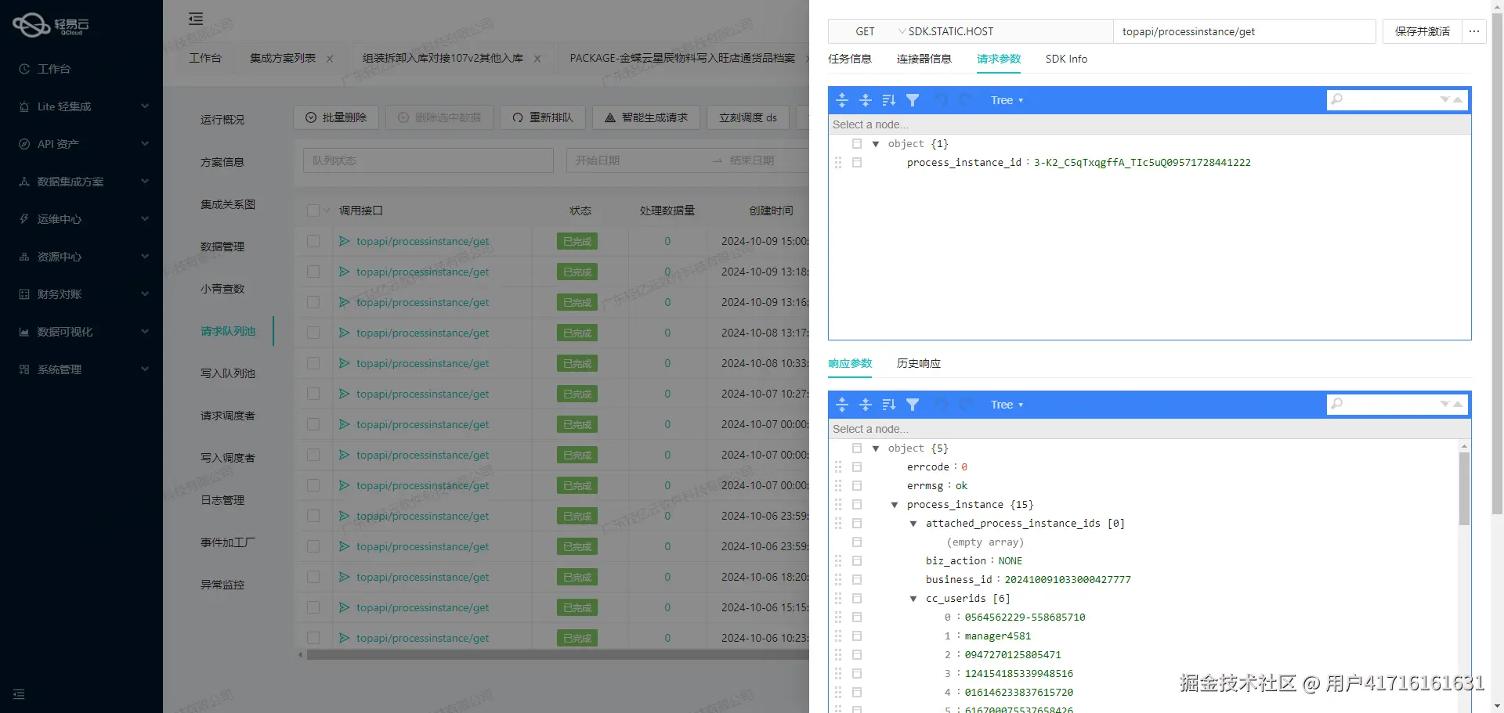The width and height of the screenshot is (1504, 713).
Task: Click the response panel vertical scrollbar
Action: [x=1464, y=488]
